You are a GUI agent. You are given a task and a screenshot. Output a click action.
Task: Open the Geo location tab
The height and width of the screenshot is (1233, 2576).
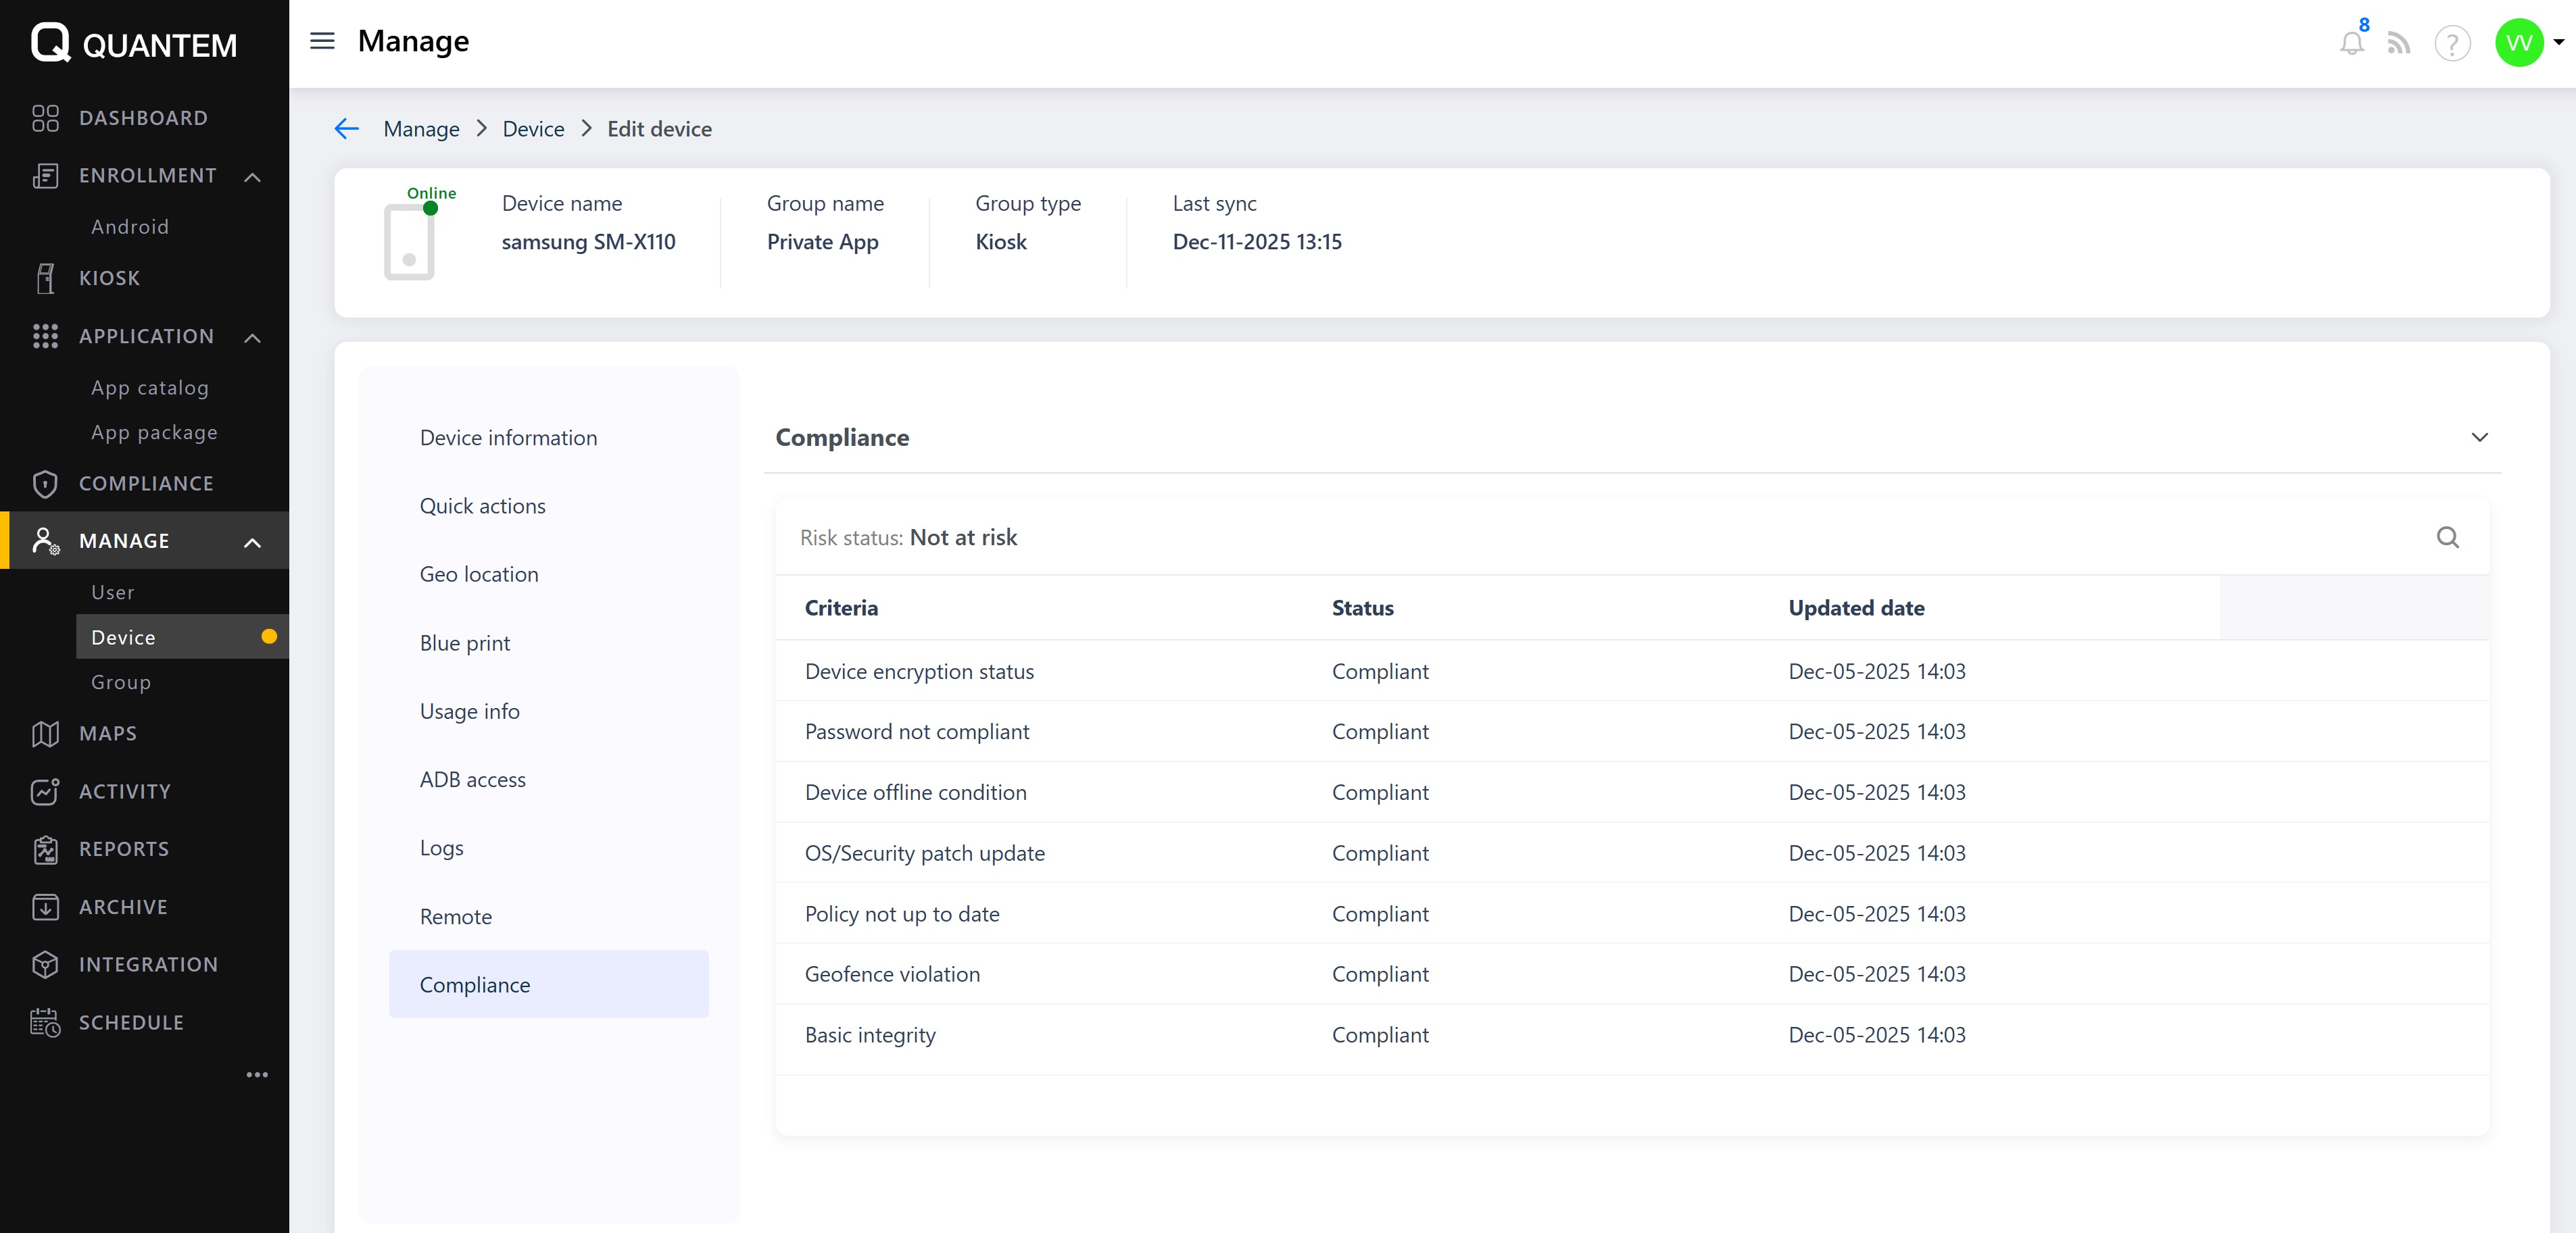478,574
